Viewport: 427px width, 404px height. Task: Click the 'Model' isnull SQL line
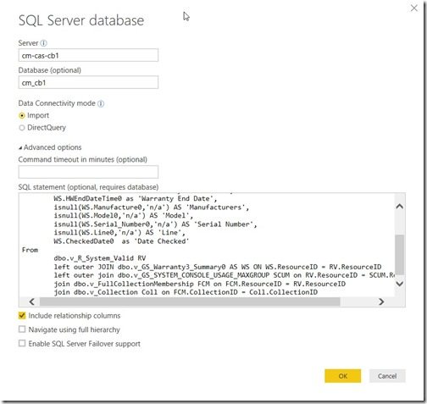coord(124,216)
